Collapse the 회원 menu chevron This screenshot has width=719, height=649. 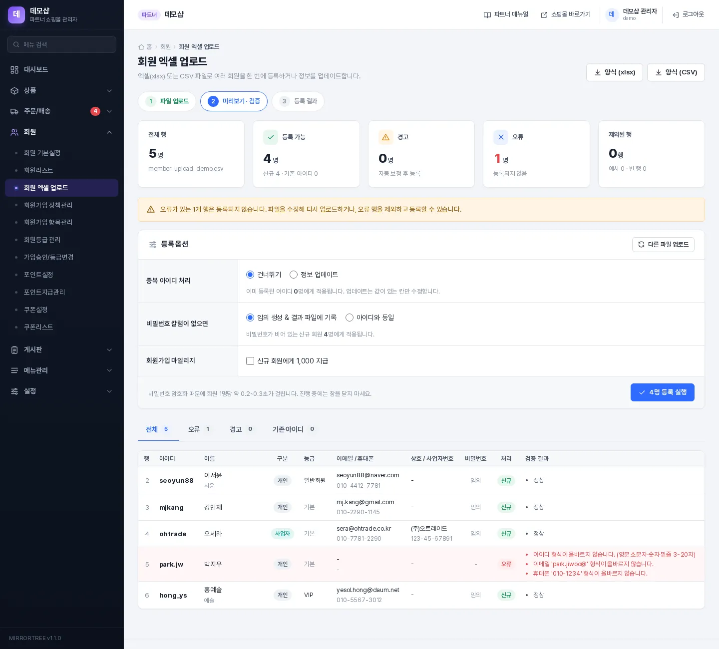(x=109, y=132)
